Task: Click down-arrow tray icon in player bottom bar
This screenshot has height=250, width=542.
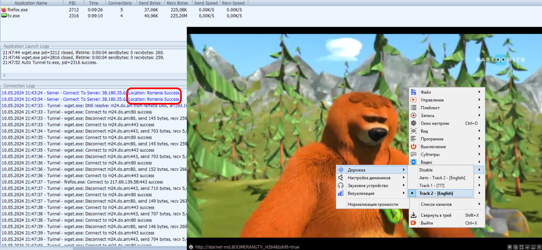Action: coord(528,247)
